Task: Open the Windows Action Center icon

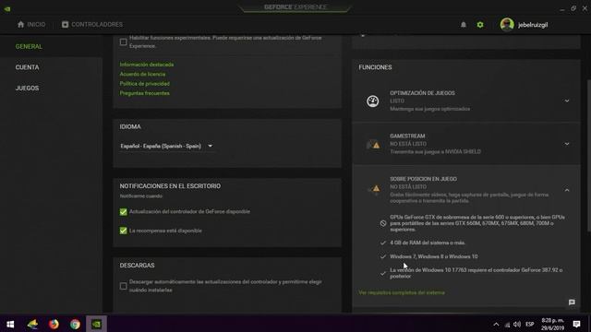Action: point(576,324)
